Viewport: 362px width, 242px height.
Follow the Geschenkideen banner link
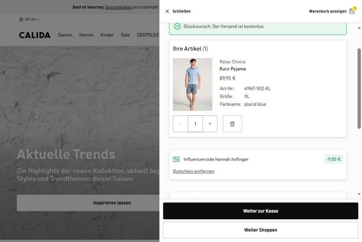click(118, 7)
